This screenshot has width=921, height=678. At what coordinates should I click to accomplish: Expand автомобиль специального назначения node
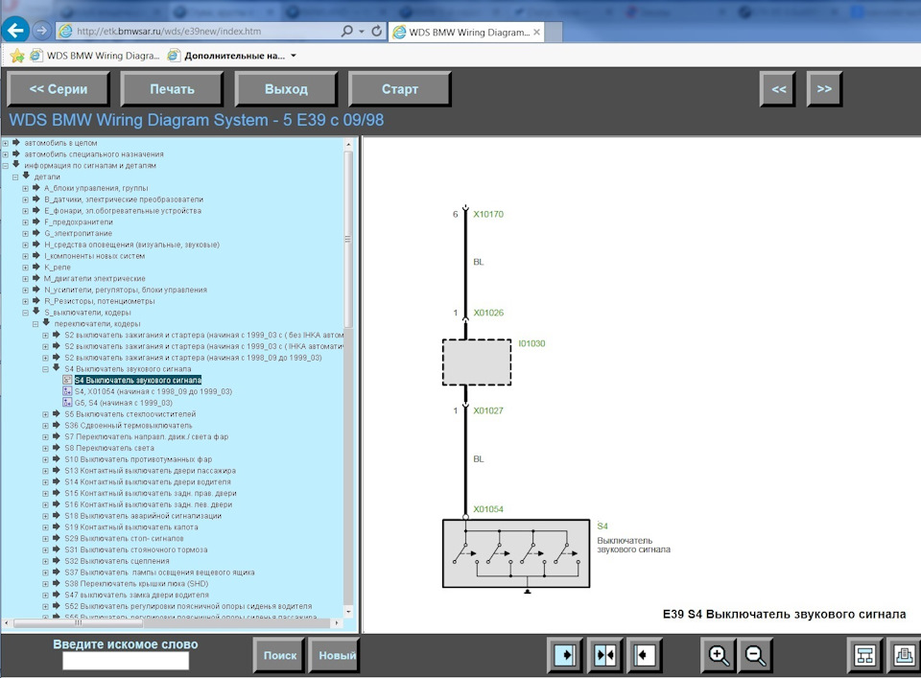[x=6, y=154]
